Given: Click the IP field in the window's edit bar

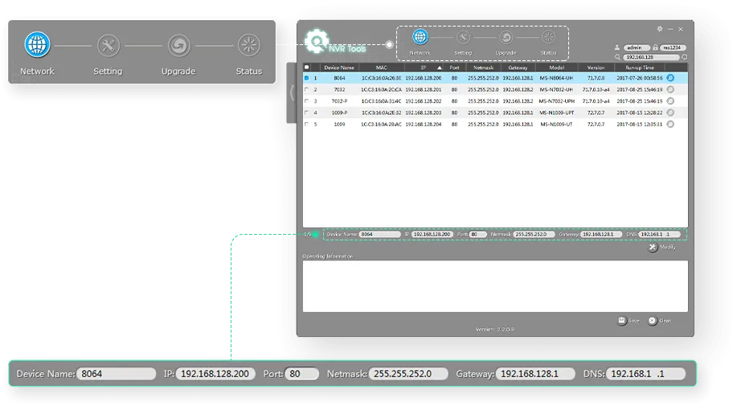Looking at the screenshot, I should 432,234.
